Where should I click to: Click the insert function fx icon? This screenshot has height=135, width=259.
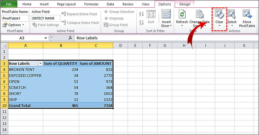coord(70,38)
